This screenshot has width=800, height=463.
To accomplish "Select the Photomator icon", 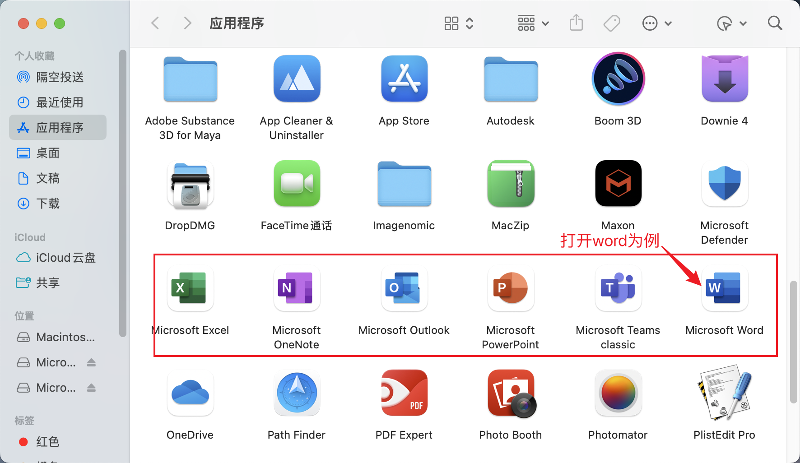I will point(618,393).
